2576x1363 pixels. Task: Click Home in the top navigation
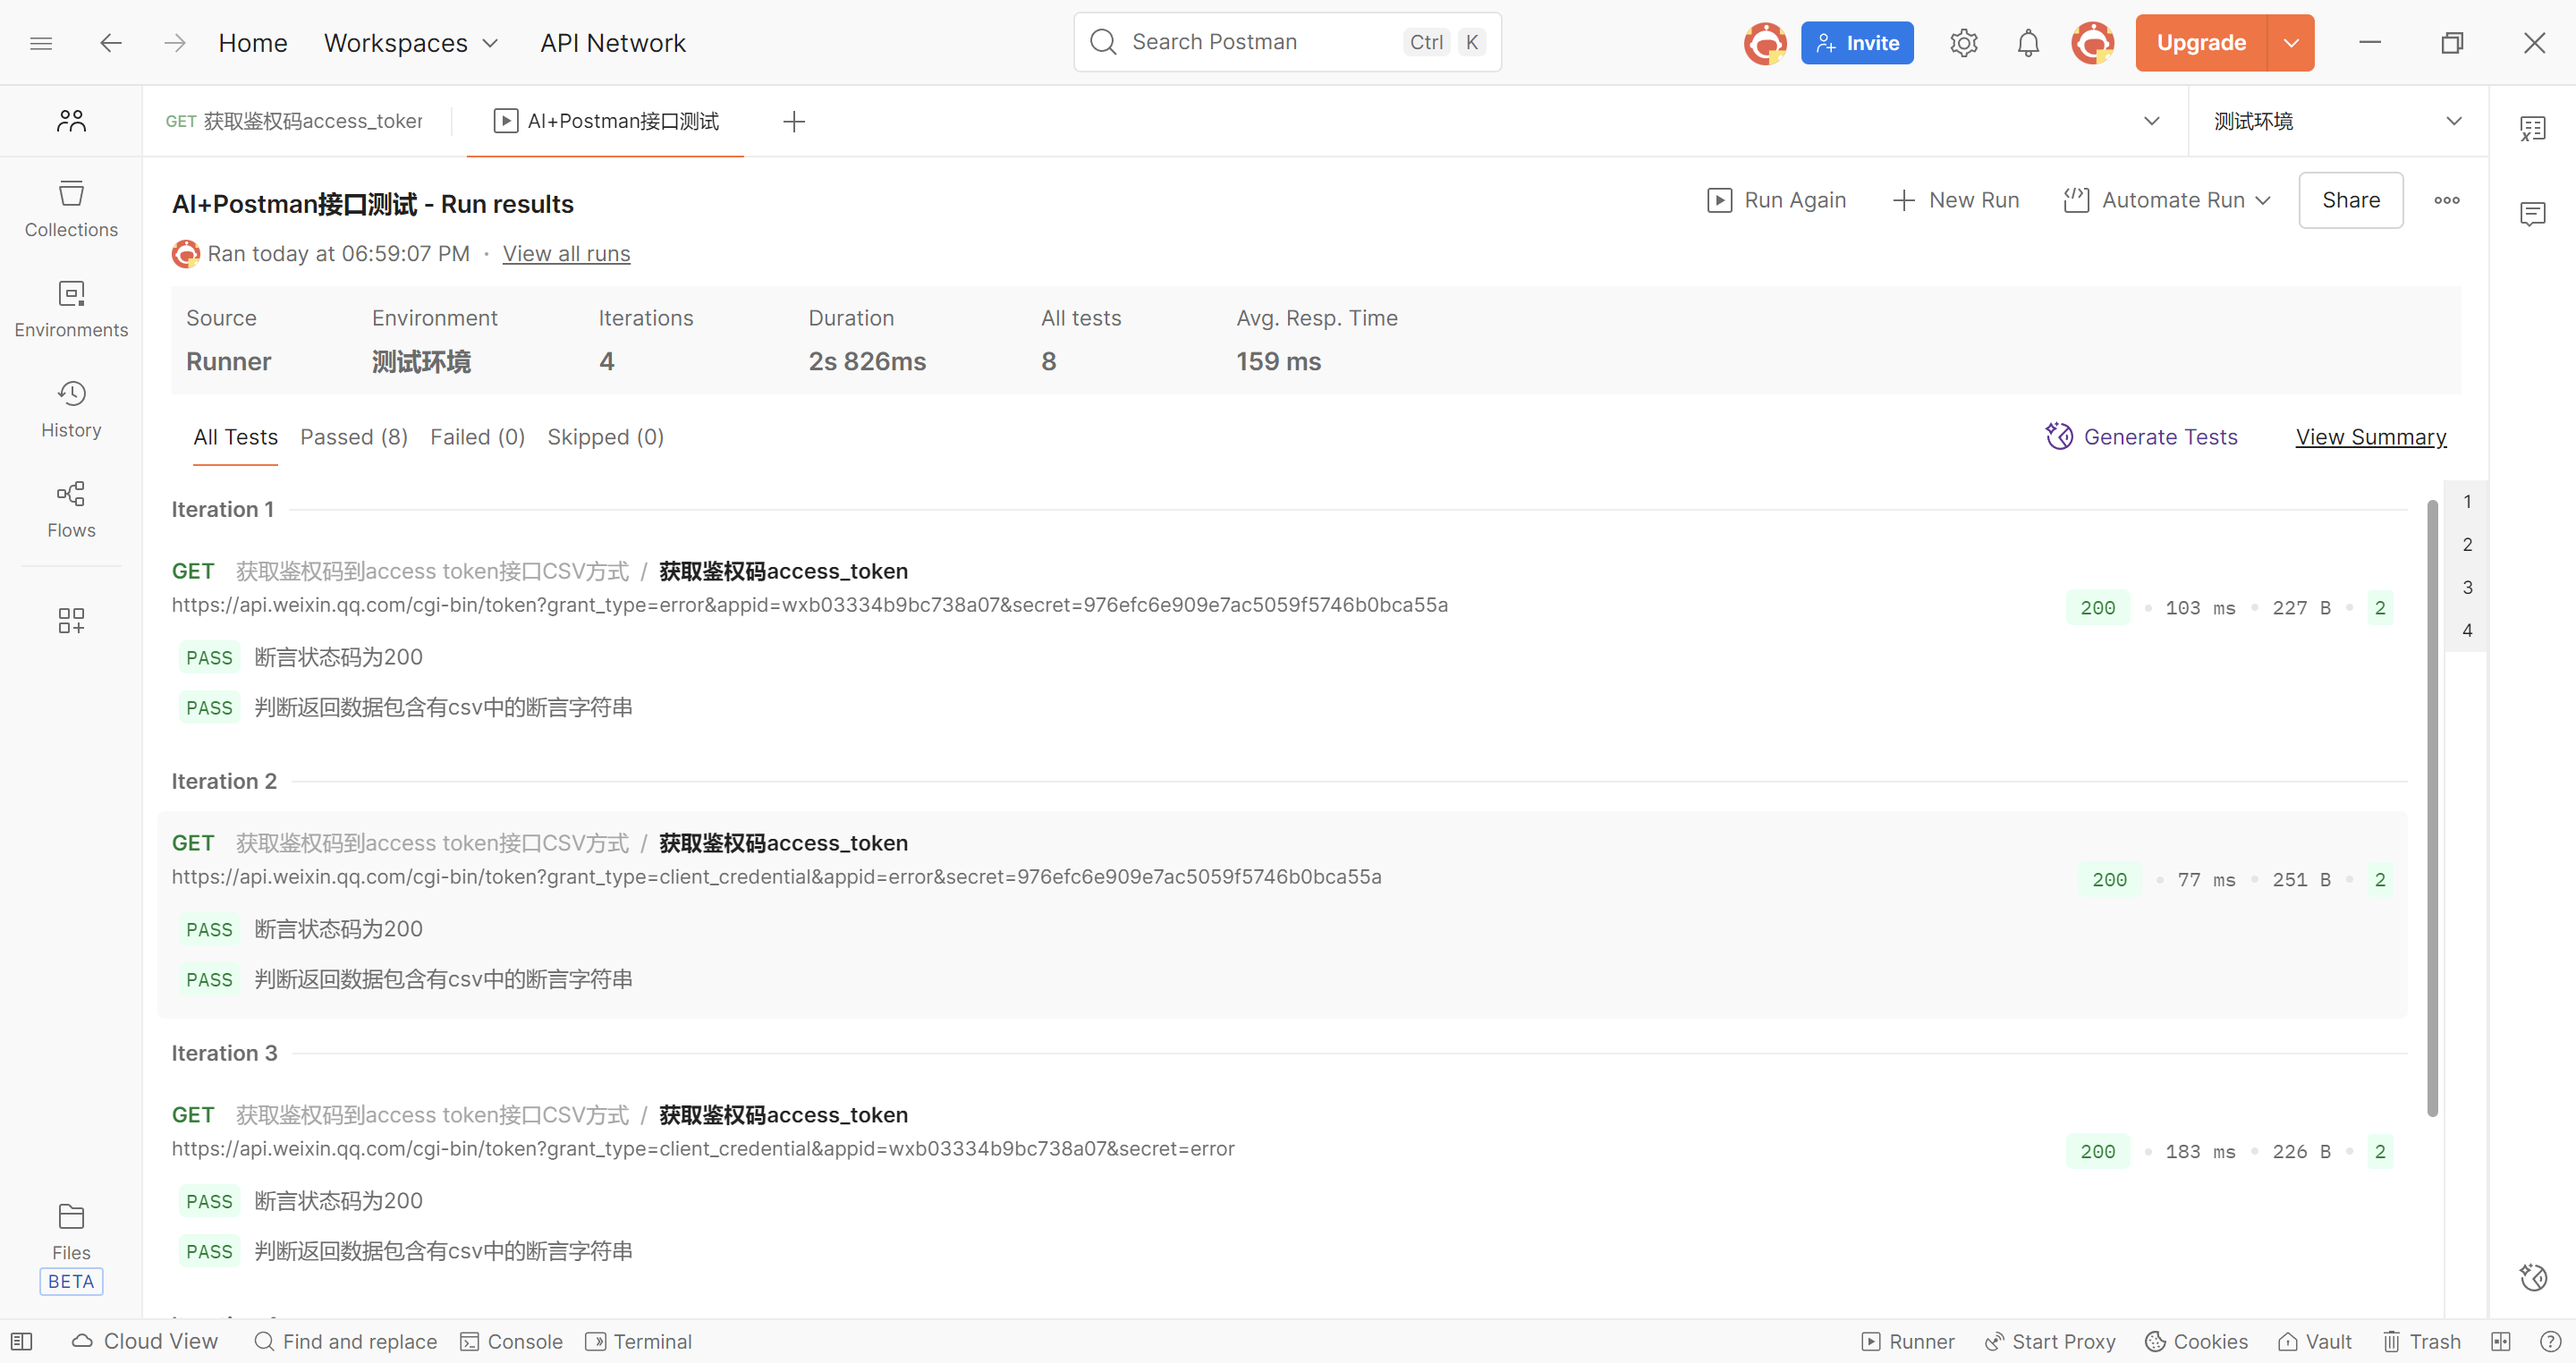(253, 43)
